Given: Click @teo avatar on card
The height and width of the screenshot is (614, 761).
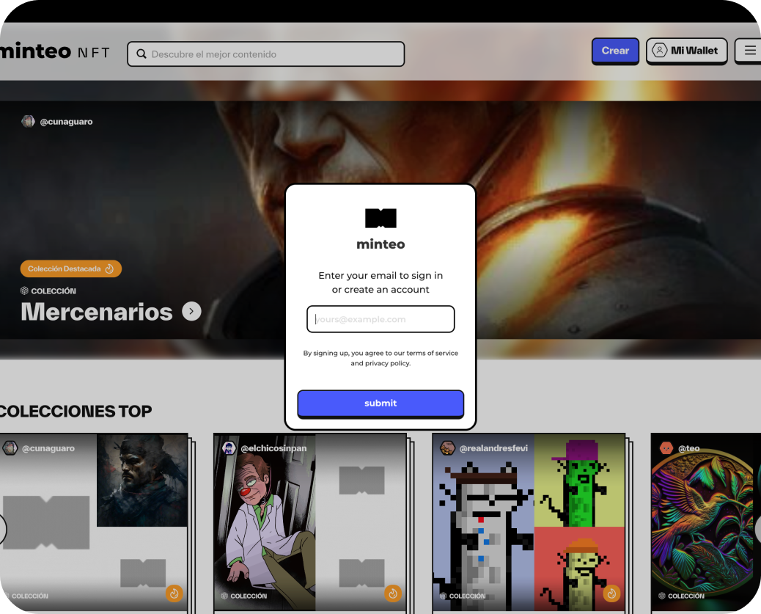Looking at the screenshot, I should [666, 448].
